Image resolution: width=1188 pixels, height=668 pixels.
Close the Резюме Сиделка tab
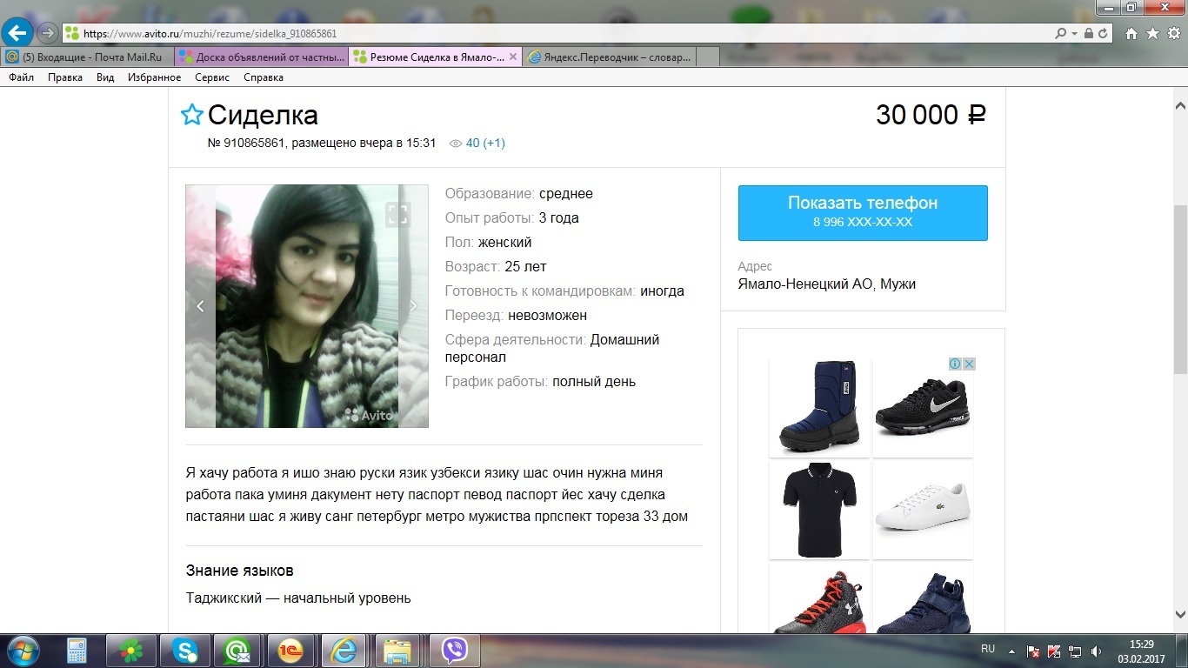point(513,57)
